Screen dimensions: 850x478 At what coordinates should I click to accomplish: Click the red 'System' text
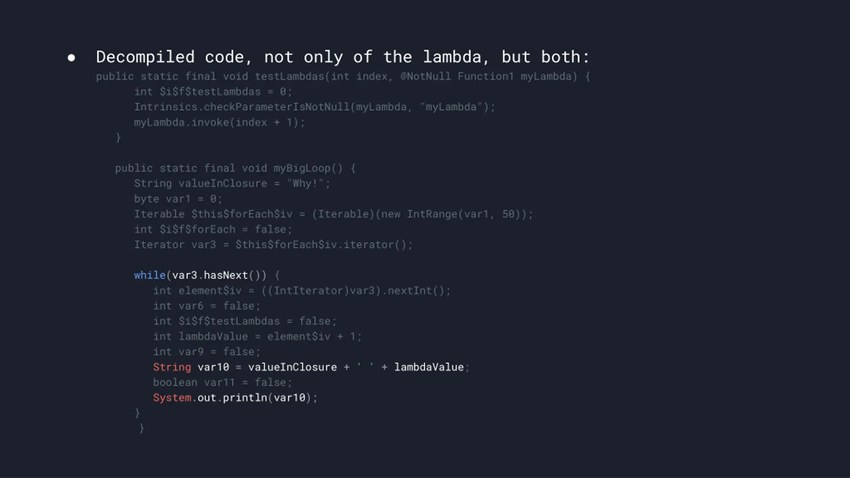coord(172,398)
